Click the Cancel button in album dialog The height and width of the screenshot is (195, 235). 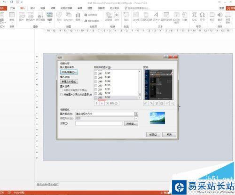click(x=169, y=135)
